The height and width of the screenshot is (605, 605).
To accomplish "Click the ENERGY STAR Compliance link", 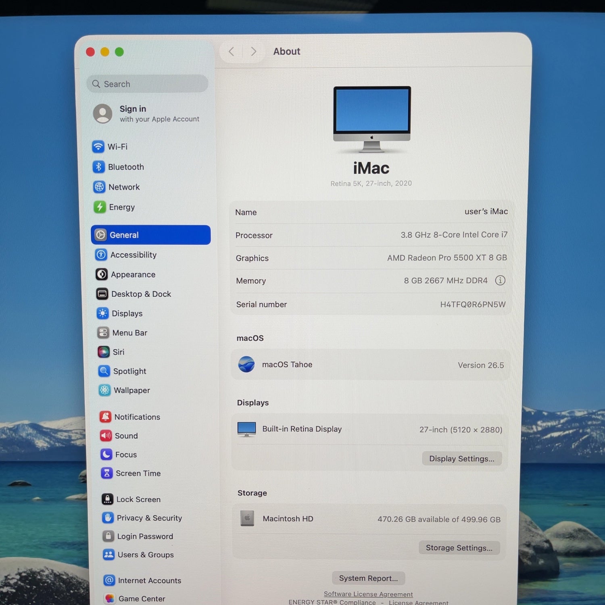I will click(x=332, y=602).
